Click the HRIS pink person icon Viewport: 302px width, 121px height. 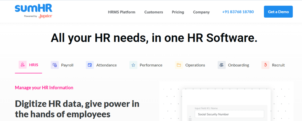(23, 65)
